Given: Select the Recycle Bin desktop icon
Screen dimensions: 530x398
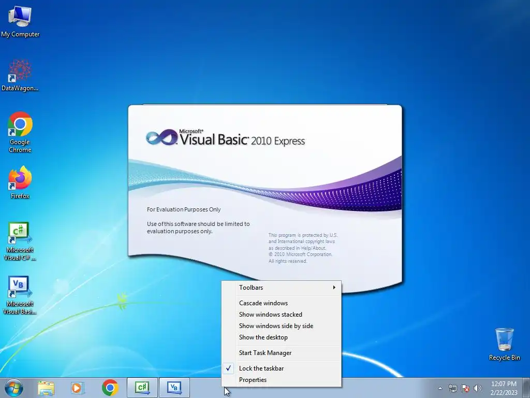Looking at the screenshot, I should (504, 344).
